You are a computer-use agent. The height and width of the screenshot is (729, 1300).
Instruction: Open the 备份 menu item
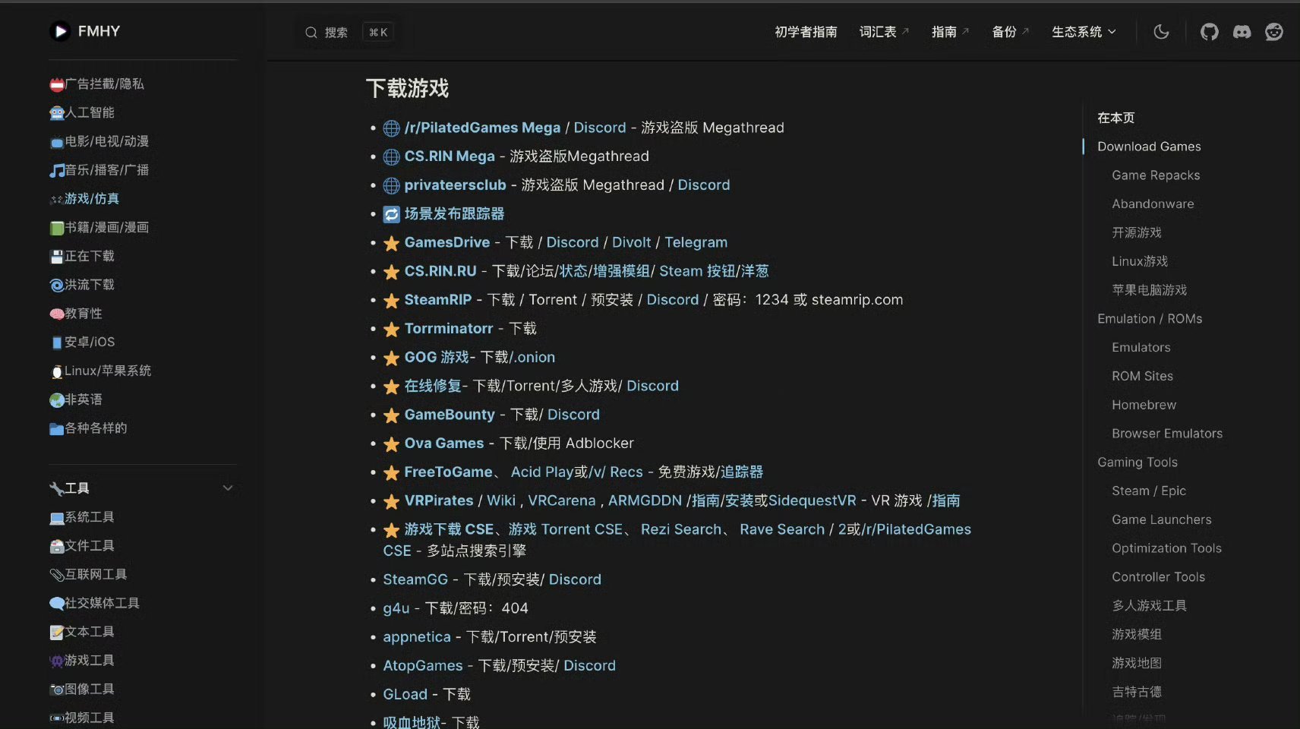(1010, 32)
